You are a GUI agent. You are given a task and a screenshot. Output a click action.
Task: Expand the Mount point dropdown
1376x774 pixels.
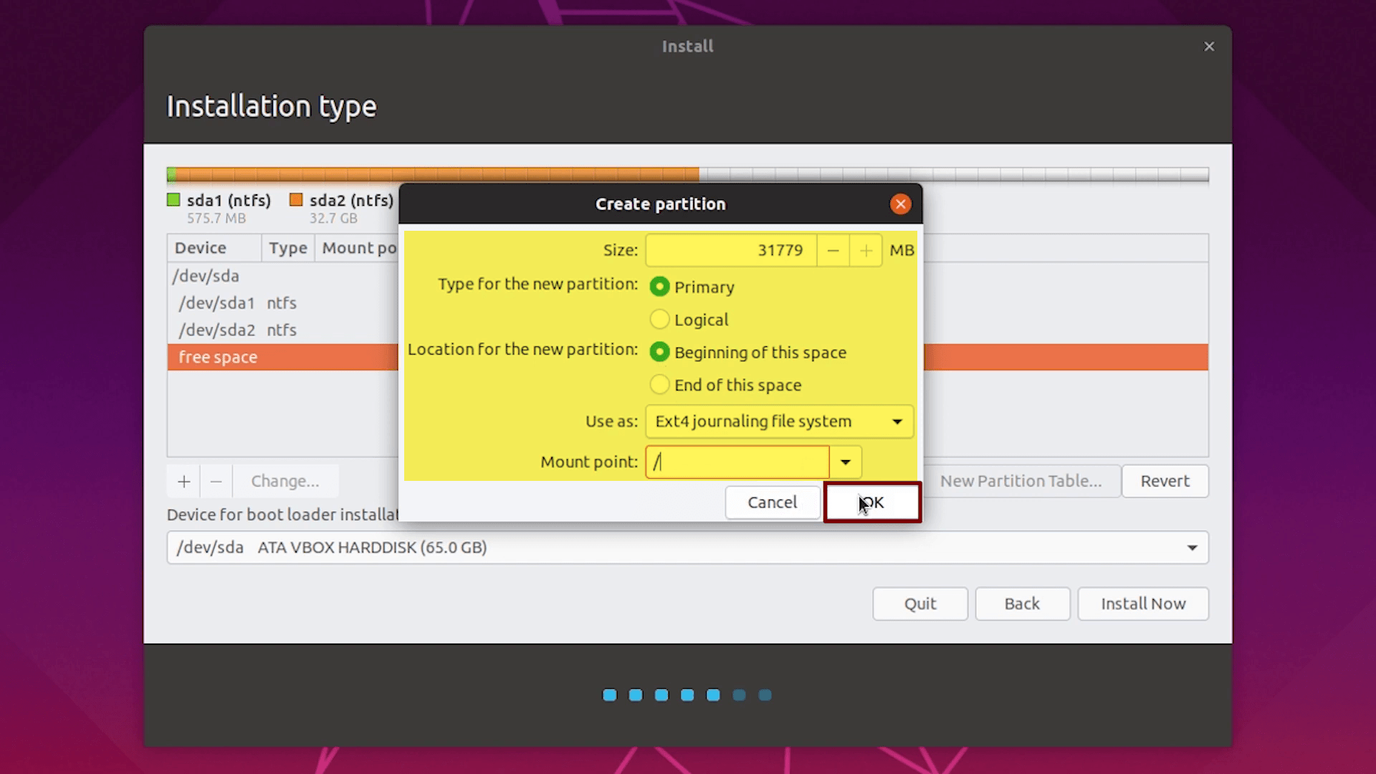[845, 462]
